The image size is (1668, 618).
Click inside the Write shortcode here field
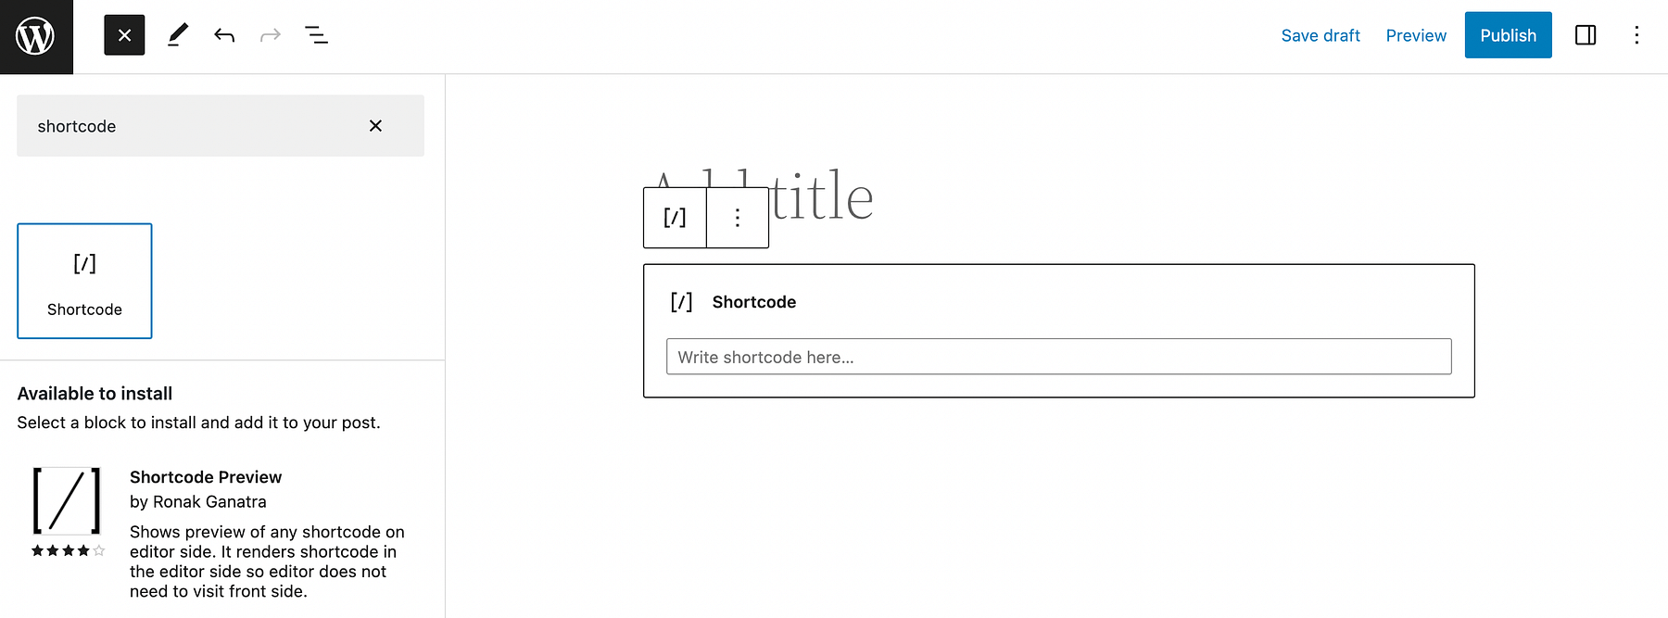coord(1058,357)
